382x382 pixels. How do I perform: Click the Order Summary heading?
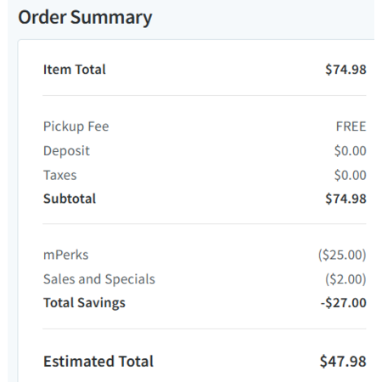85,18
